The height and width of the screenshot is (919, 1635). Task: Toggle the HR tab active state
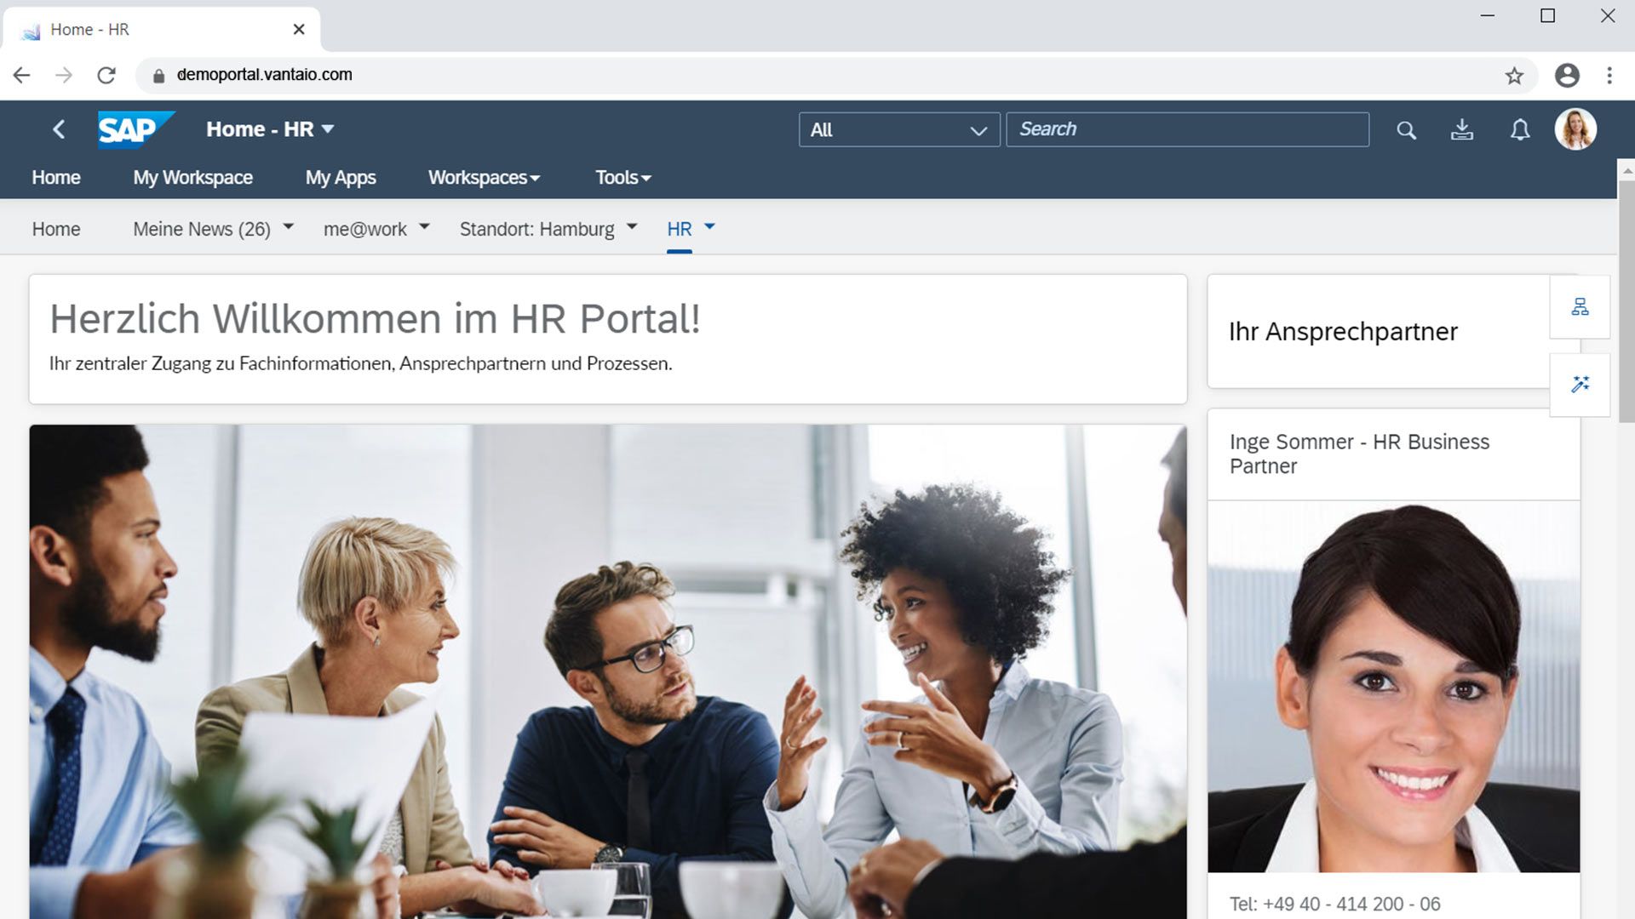pos(680,229)
